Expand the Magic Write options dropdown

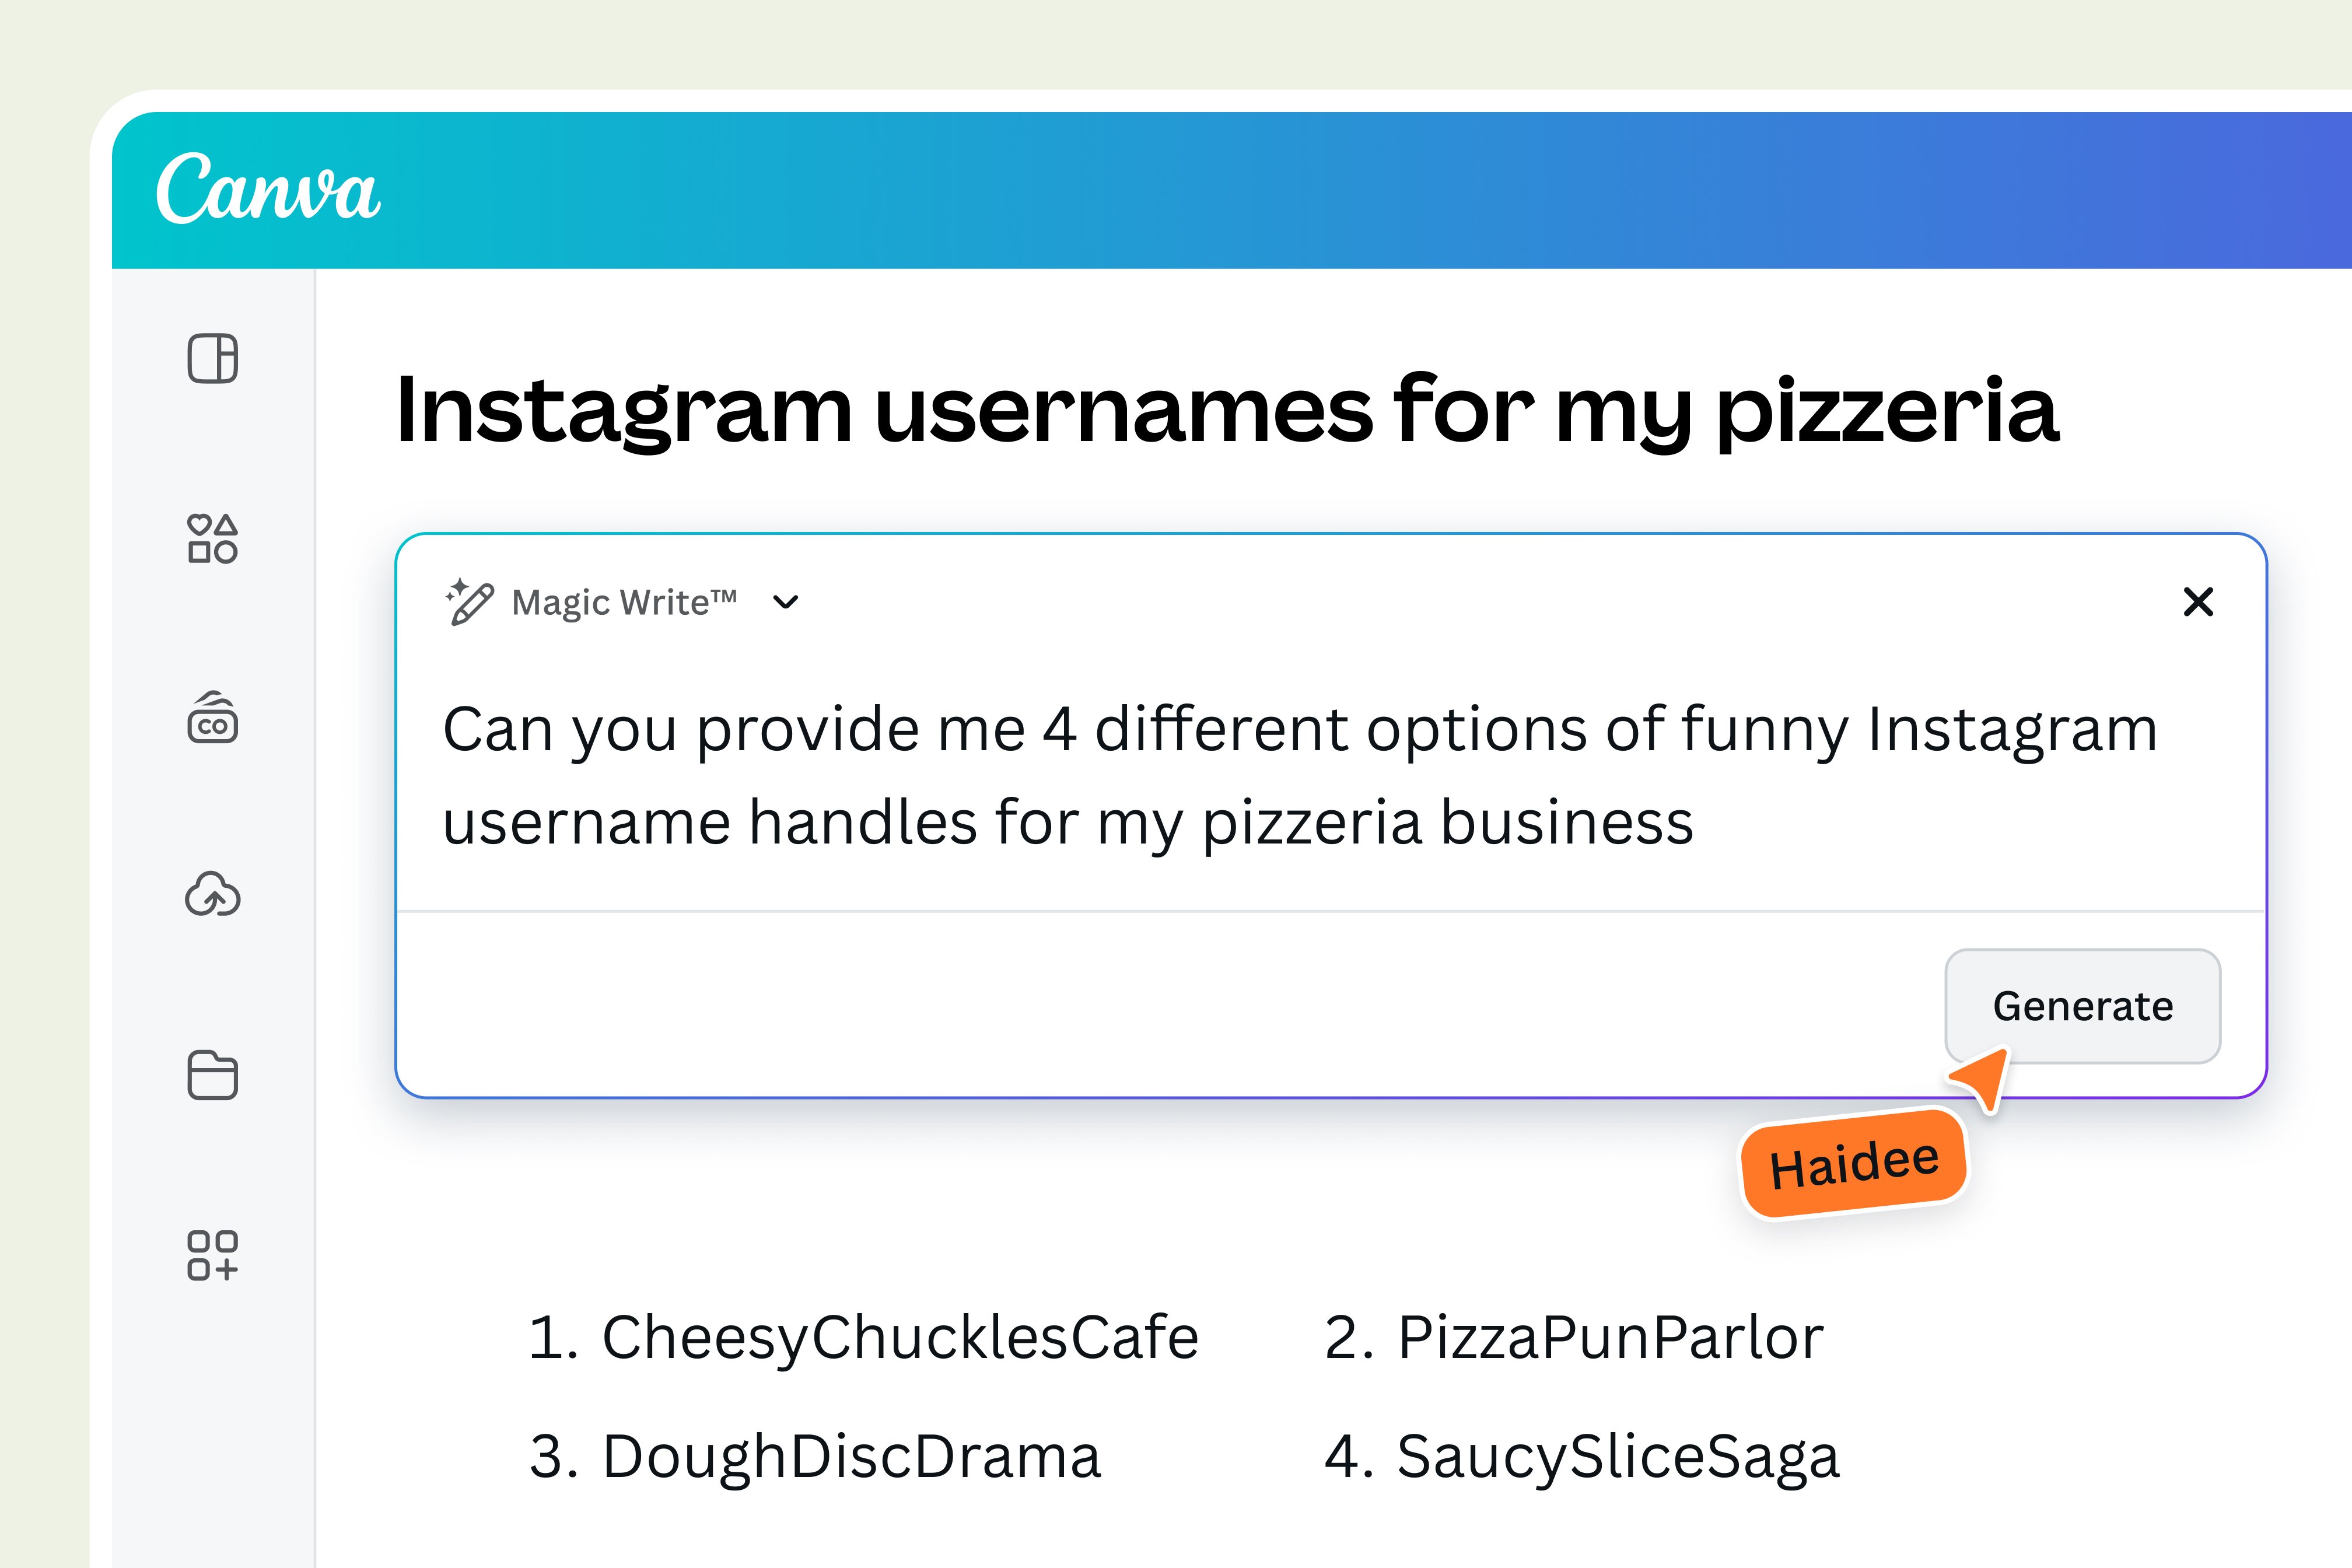pyautogui.click(x=786, y=602)
